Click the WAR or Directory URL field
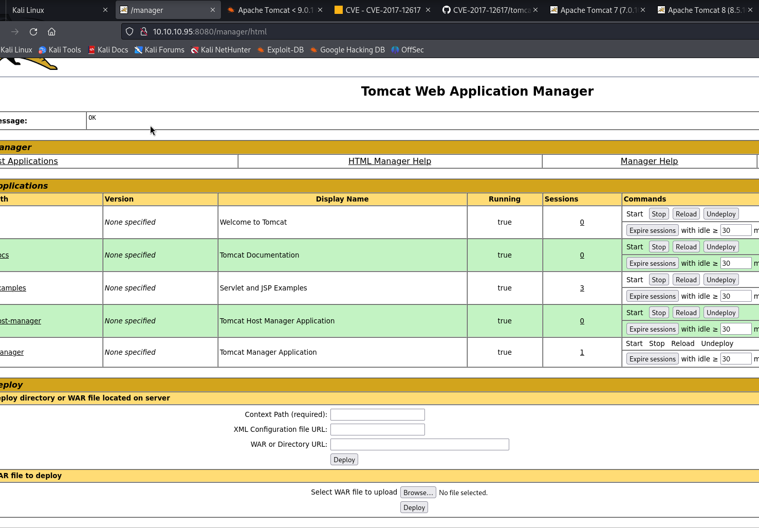Viewport: 759px width, 528px height. tap(419, 444)
